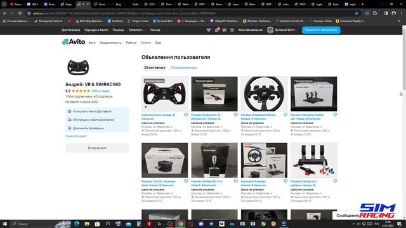Expand the Каталоги dropdown
The height and width of the screenshot is (228, 406).
136,30
